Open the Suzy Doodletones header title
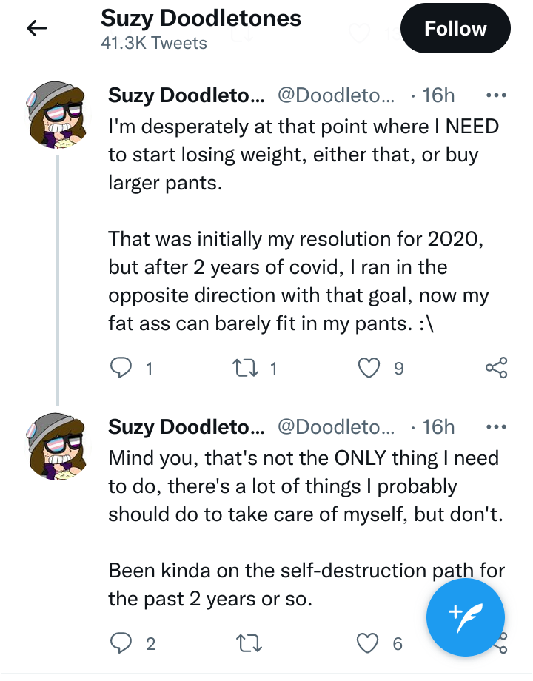Viewport: 533px width, 681px height. pyautogui.click(x=201, y=19)
